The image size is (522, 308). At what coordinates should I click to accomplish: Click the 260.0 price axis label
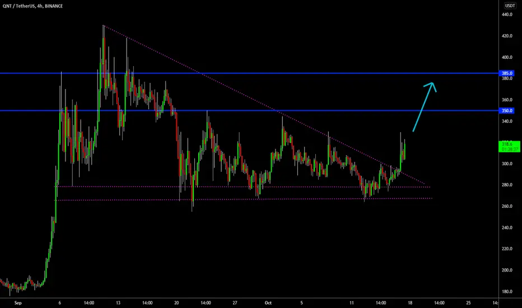click(507, 207)
